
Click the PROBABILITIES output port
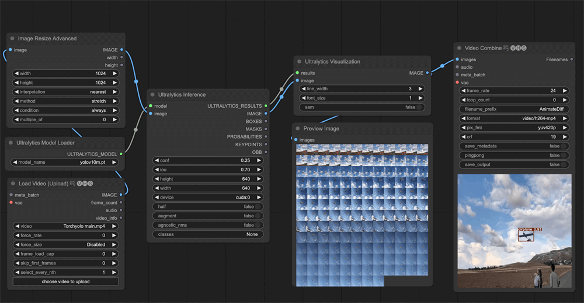[266, 137]
